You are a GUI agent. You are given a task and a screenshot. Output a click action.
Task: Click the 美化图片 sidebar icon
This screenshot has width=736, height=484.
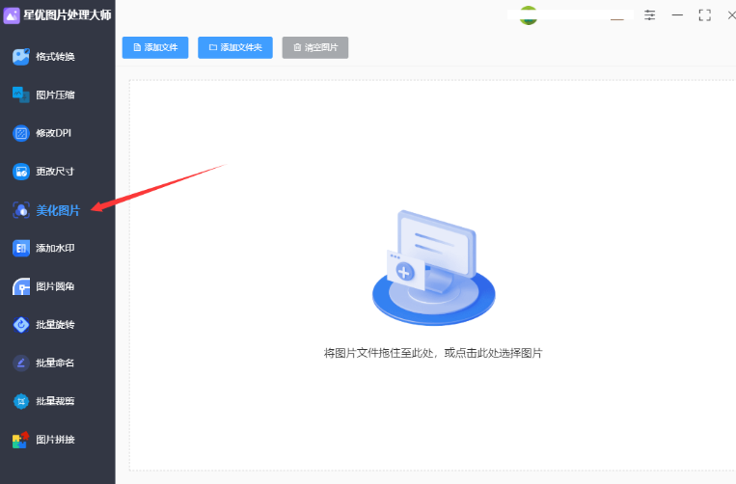point(20,210)
